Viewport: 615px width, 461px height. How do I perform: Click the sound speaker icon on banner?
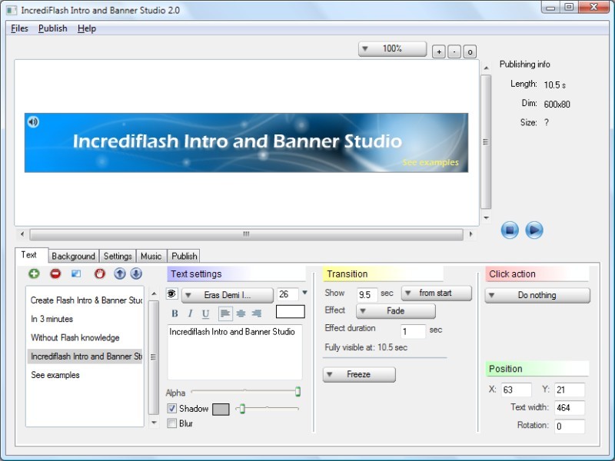click(x=33, y=122)
